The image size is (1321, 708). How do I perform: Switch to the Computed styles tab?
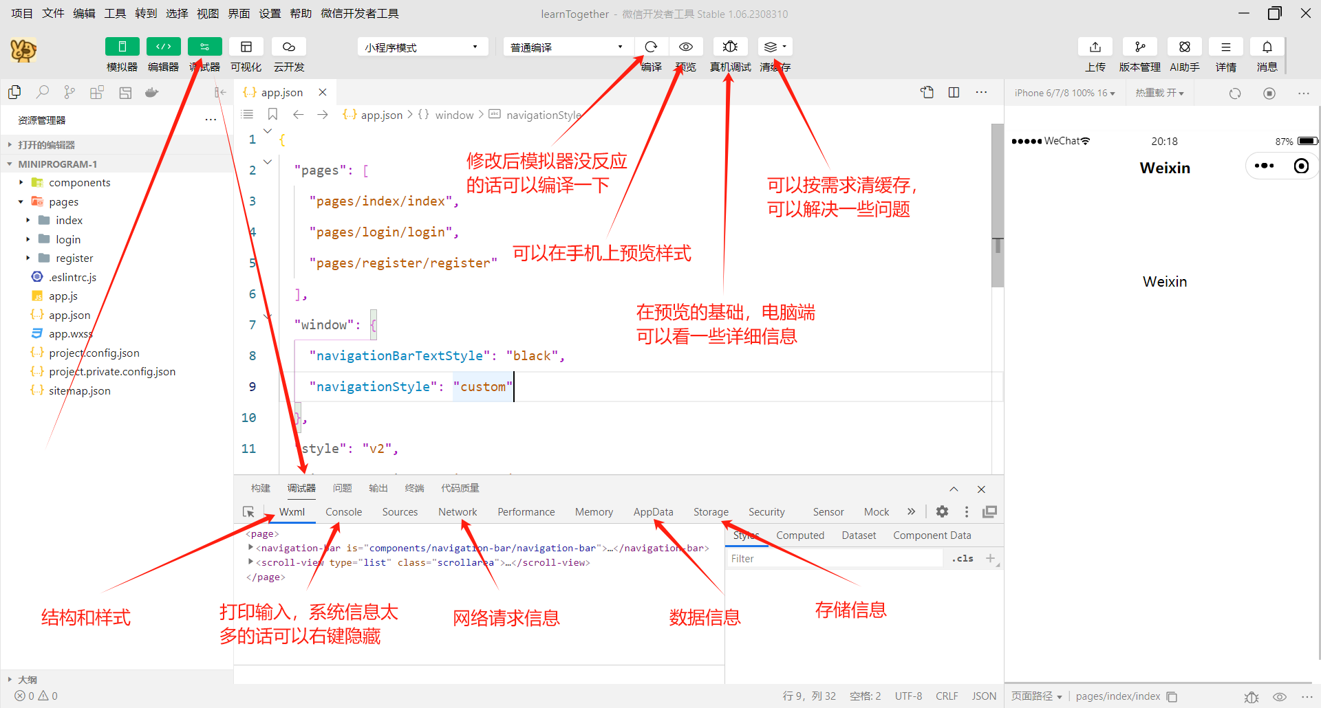(x=800, y=535)
